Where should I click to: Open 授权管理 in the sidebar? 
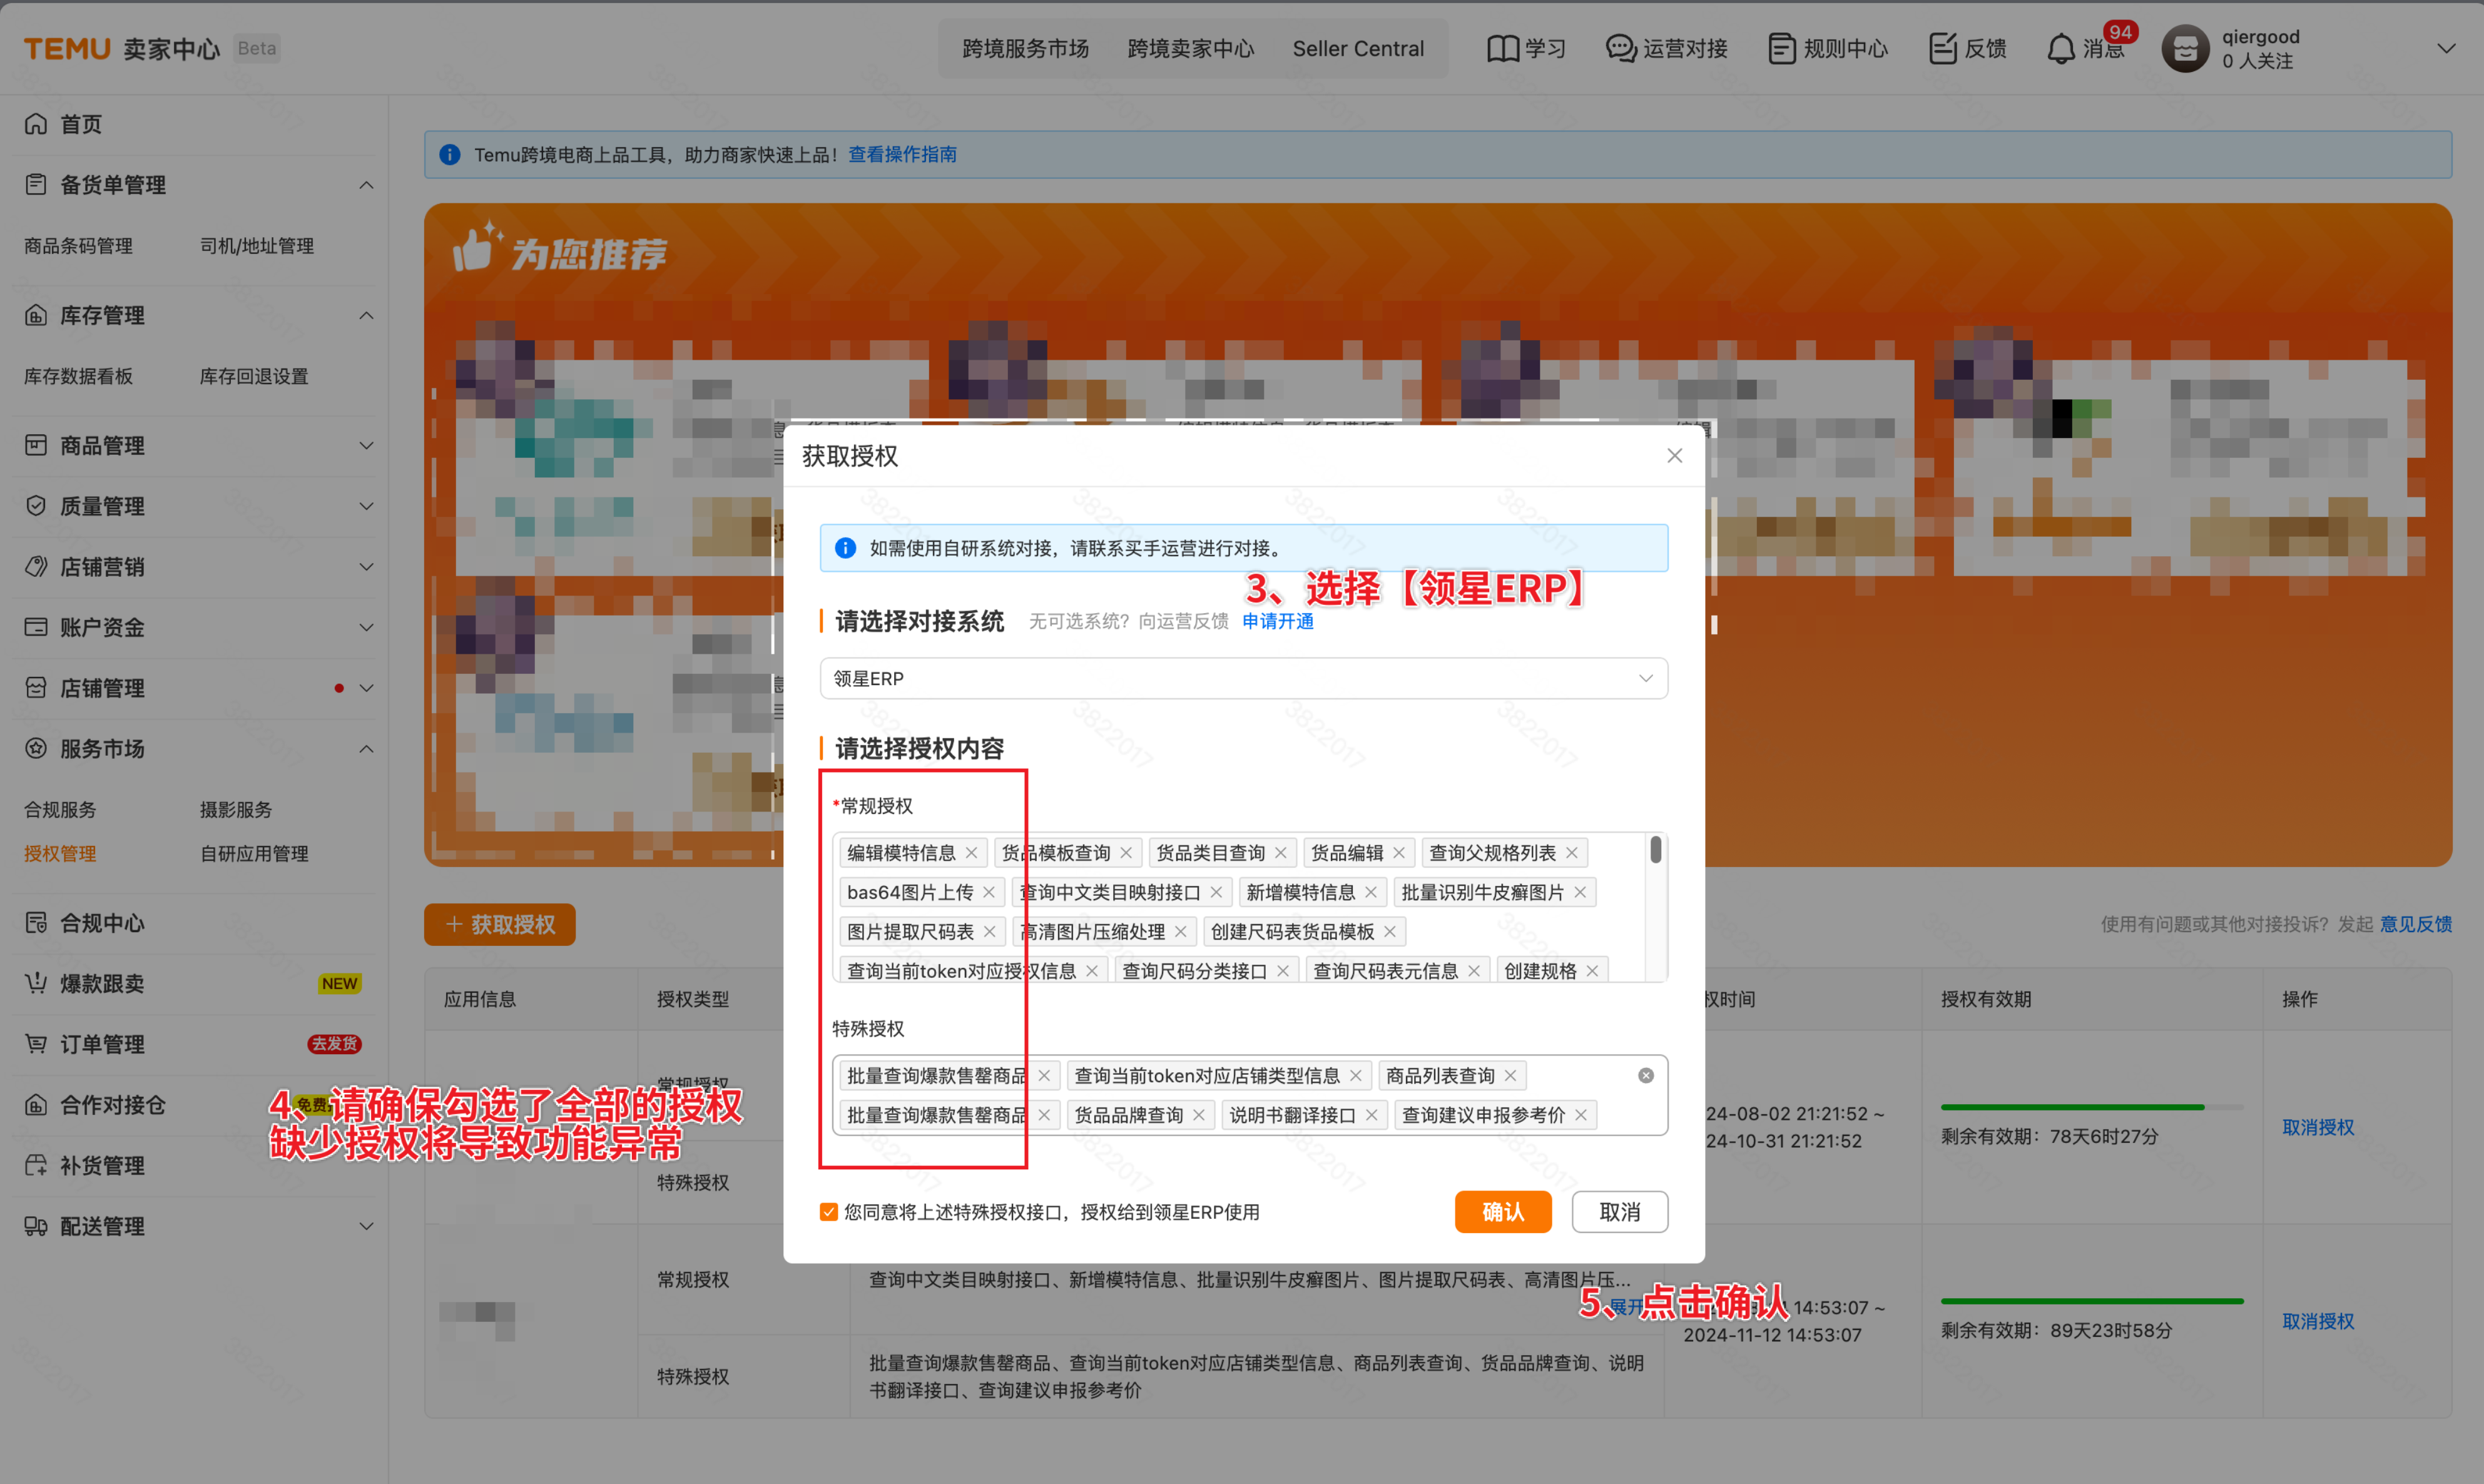click(x=60, y=854)
